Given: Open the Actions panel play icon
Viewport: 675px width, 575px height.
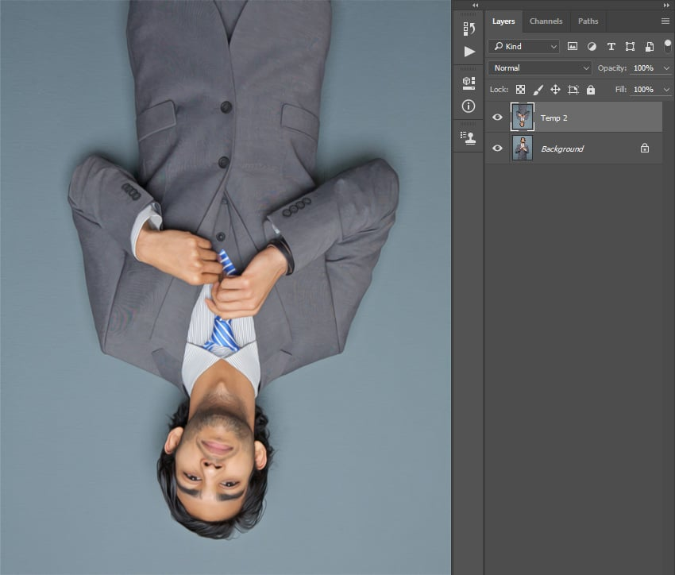Looking at the screenshot, I should coord(469,52).
